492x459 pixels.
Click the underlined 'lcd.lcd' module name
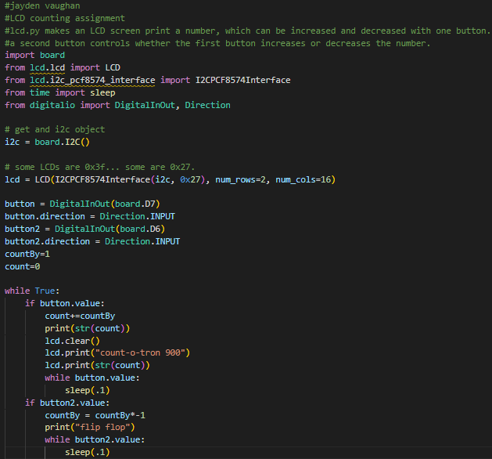[x=48, y=68]
